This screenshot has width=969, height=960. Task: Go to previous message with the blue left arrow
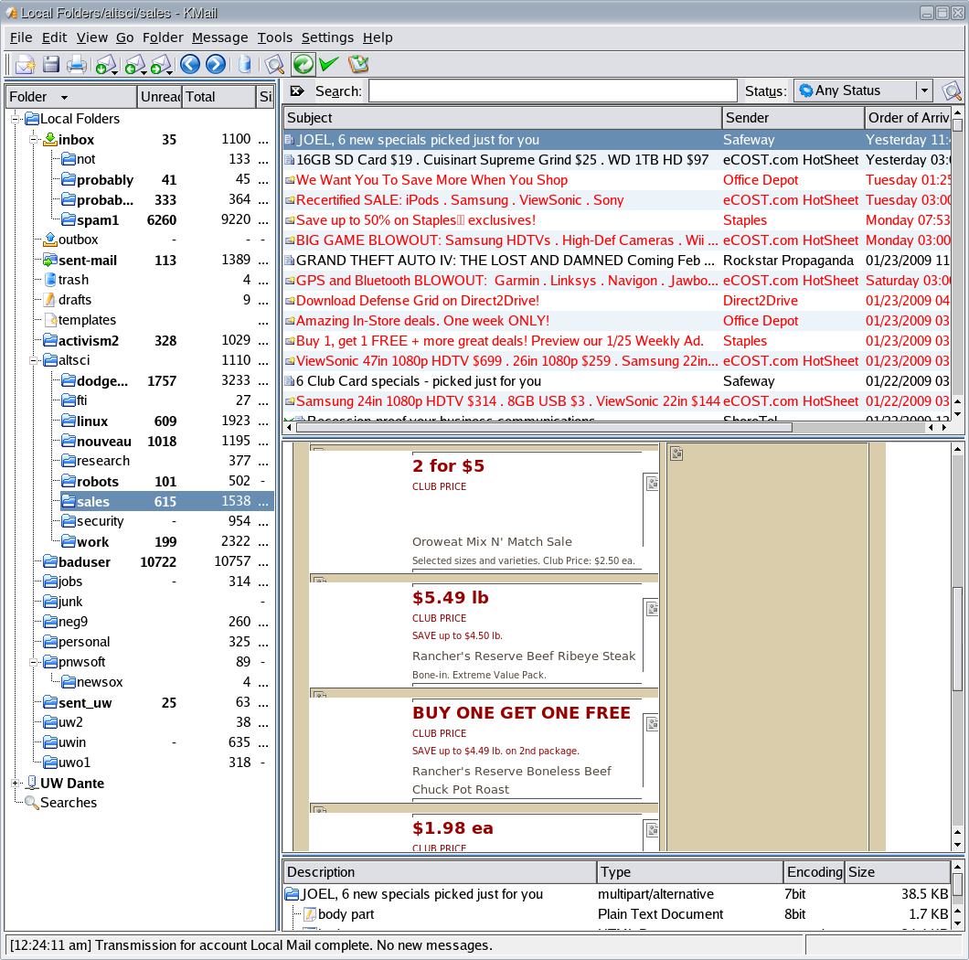(190, 64)
